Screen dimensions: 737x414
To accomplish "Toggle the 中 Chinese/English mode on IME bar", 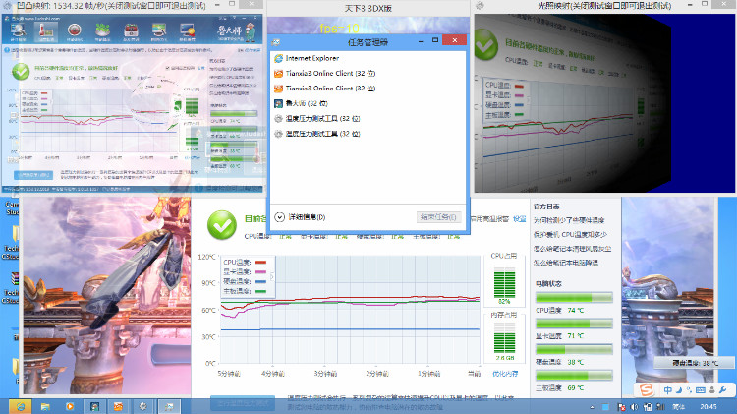I will [668, 390].
